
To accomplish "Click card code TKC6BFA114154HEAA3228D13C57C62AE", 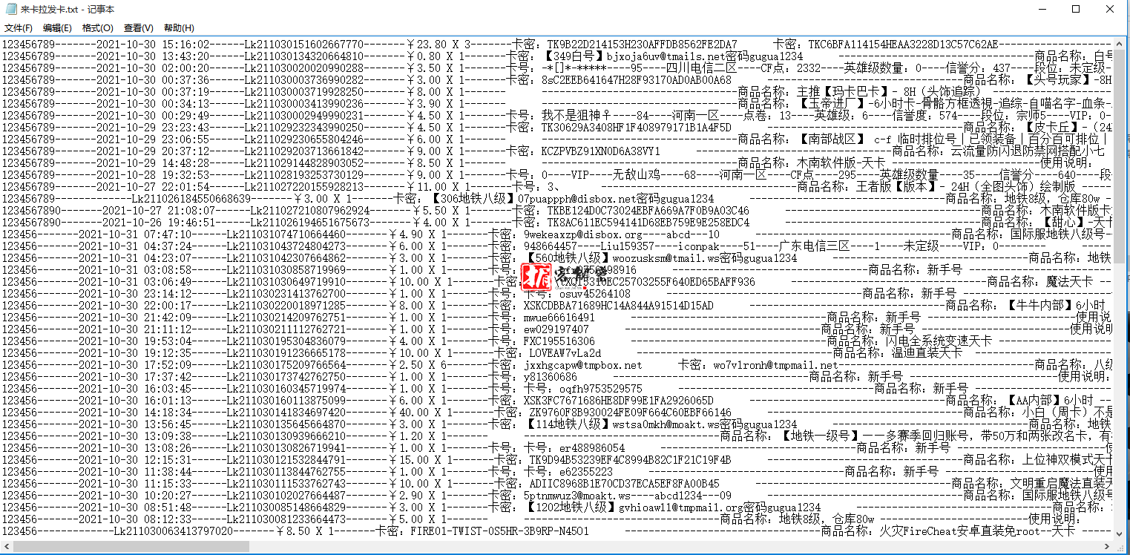I will (x=903, y=45).
